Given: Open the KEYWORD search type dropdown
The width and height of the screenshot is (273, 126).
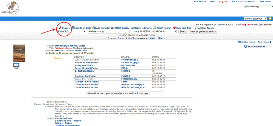Looking at the screenshot, I should click(71, 31).
